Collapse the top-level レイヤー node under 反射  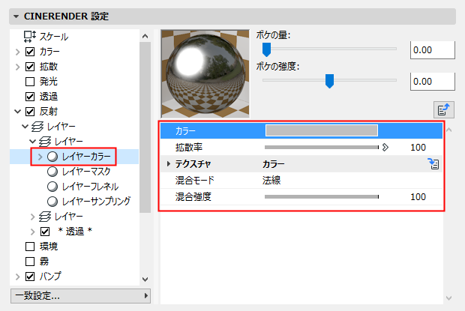click(25, 127)
